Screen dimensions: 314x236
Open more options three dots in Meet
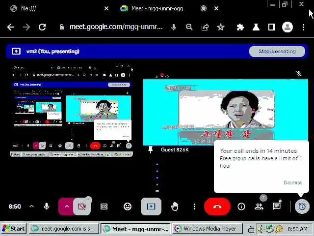click(194, 206)
